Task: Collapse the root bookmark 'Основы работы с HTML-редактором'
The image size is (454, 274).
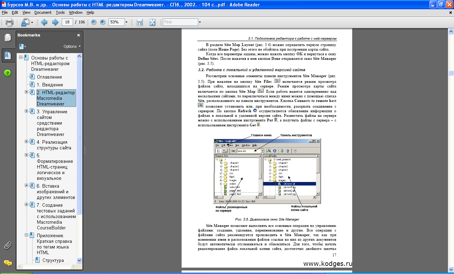Action: tap(21, 57)
